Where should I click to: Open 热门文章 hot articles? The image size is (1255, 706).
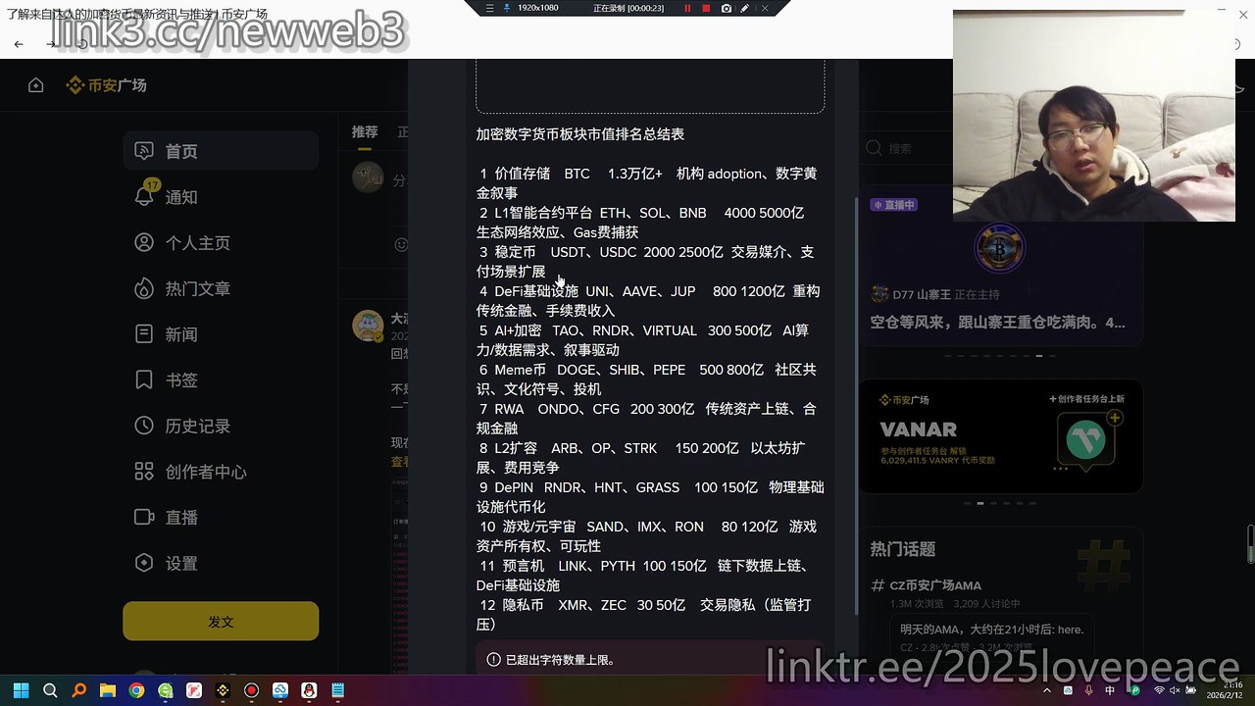221,288
